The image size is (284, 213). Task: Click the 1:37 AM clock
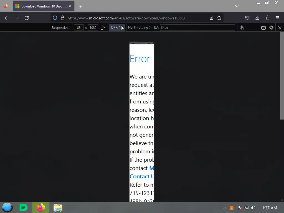[x=270, y=208]
